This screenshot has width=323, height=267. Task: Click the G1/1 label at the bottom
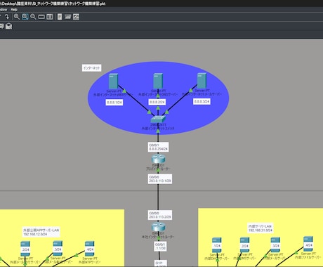160,263
